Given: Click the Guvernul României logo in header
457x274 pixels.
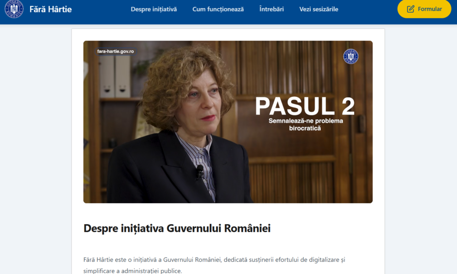Looking at the screenshot, I should point(14,9).
